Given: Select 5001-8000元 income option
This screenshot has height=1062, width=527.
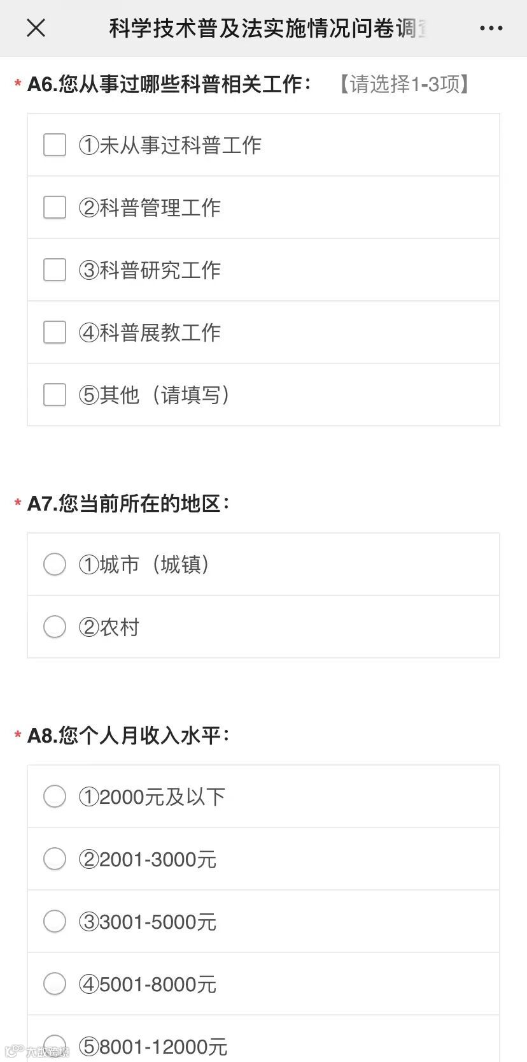Looking at the screenshot, I should 55,984.
